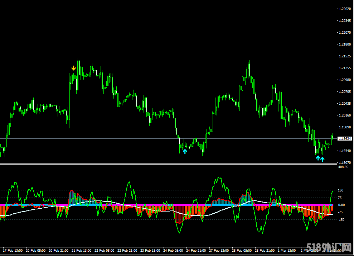Screen dimensions: 354x256
Task: Click the 1.19070 price scale label
Action: [x=345, y=163]
